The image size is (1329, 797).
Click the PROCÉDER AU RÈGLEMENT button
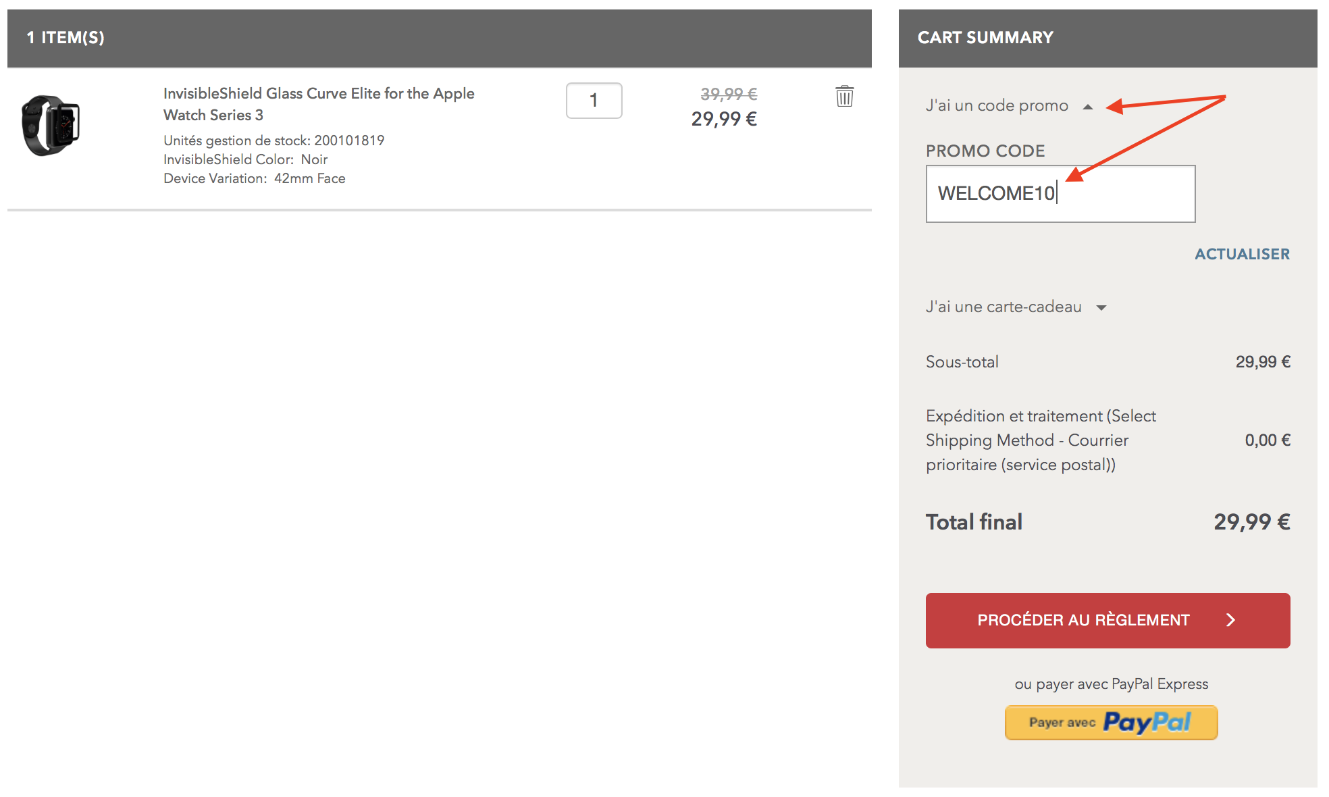click(x=1107, y=620)
